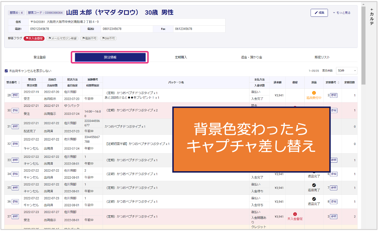The width and height of the screenshot is (378, 231).
Task: Click the red 未入金督促 alert icon in order 37
Action: (295, 214)
